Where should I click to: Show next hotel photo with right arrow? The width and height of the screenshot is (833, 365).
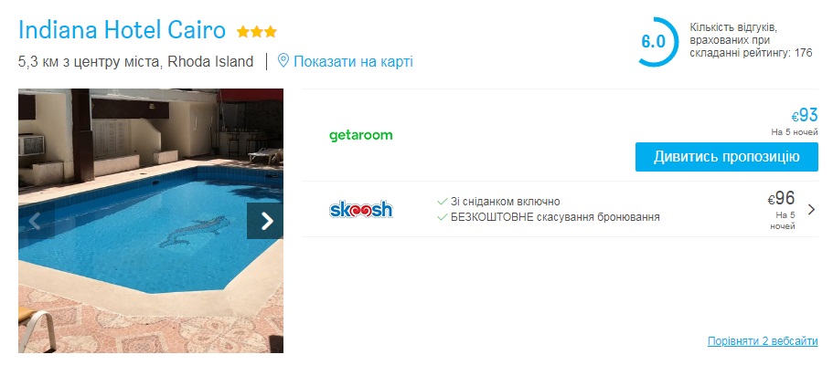click(265, 221)
